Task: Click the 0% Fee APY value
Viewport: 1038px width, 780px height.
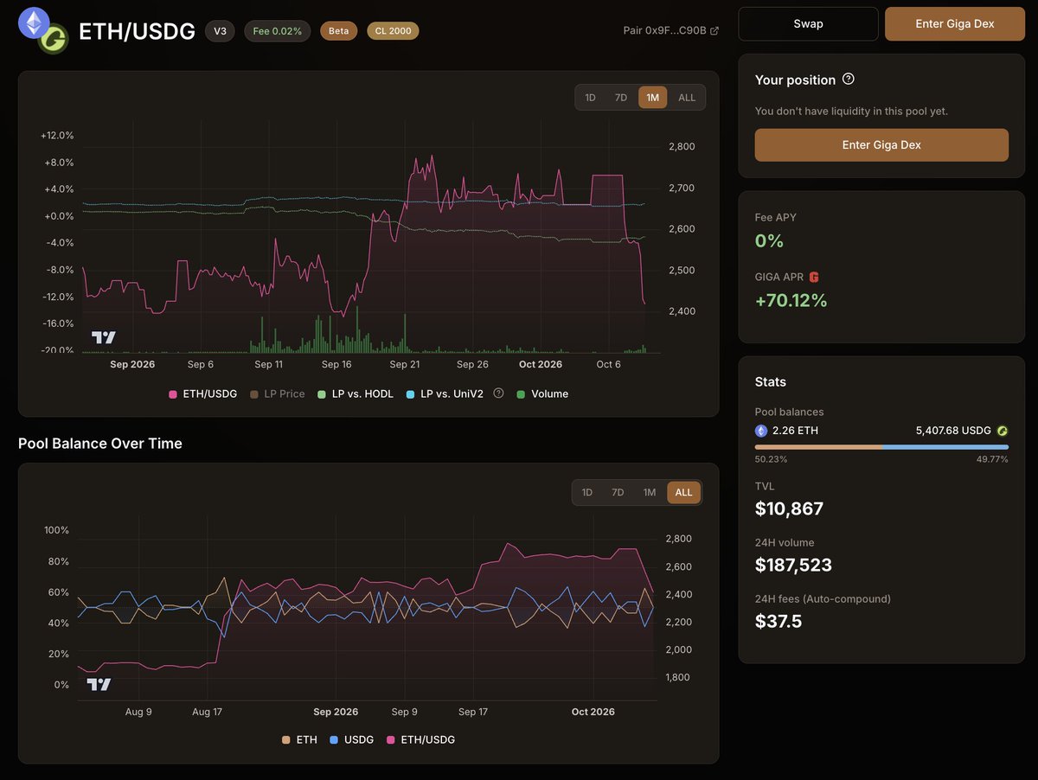Action: [x=769, y=240]
